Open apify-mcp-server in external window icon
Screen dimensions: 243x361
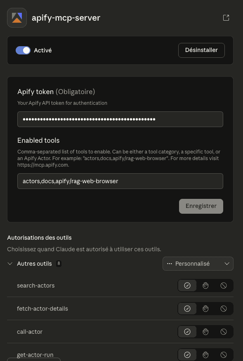226,18
